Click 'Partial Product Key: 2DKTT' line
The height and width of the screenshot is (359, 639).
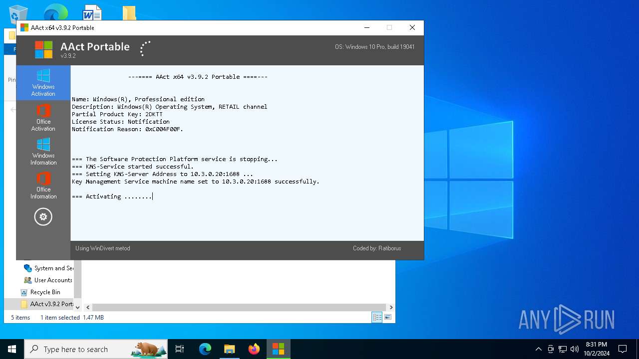pyautogui.click(x=117, y=114)
